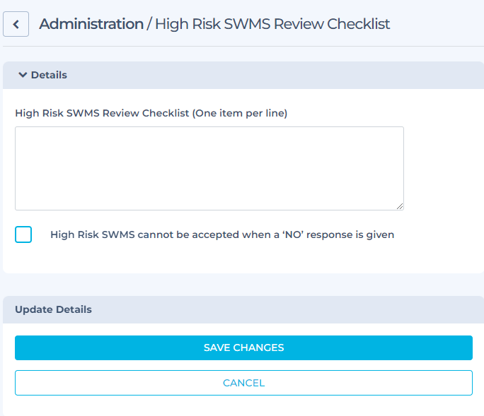The height and width of the screenshot is (416, 484).
Task: Click the back arrow button
Action: click(x=16, y=24)
